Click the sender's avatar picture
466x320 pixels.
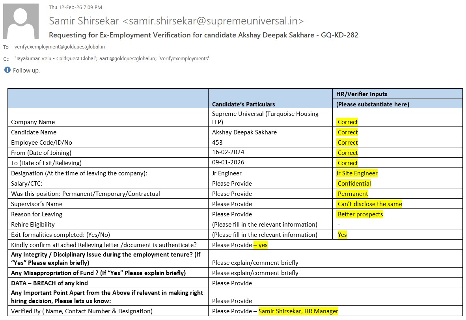(21, 21)
